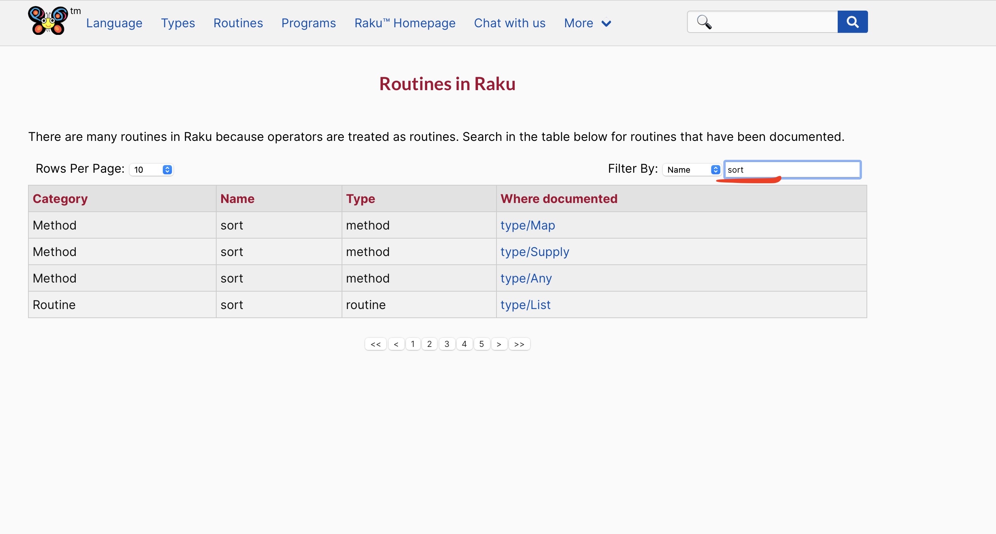Go to next page with > button

499,344
